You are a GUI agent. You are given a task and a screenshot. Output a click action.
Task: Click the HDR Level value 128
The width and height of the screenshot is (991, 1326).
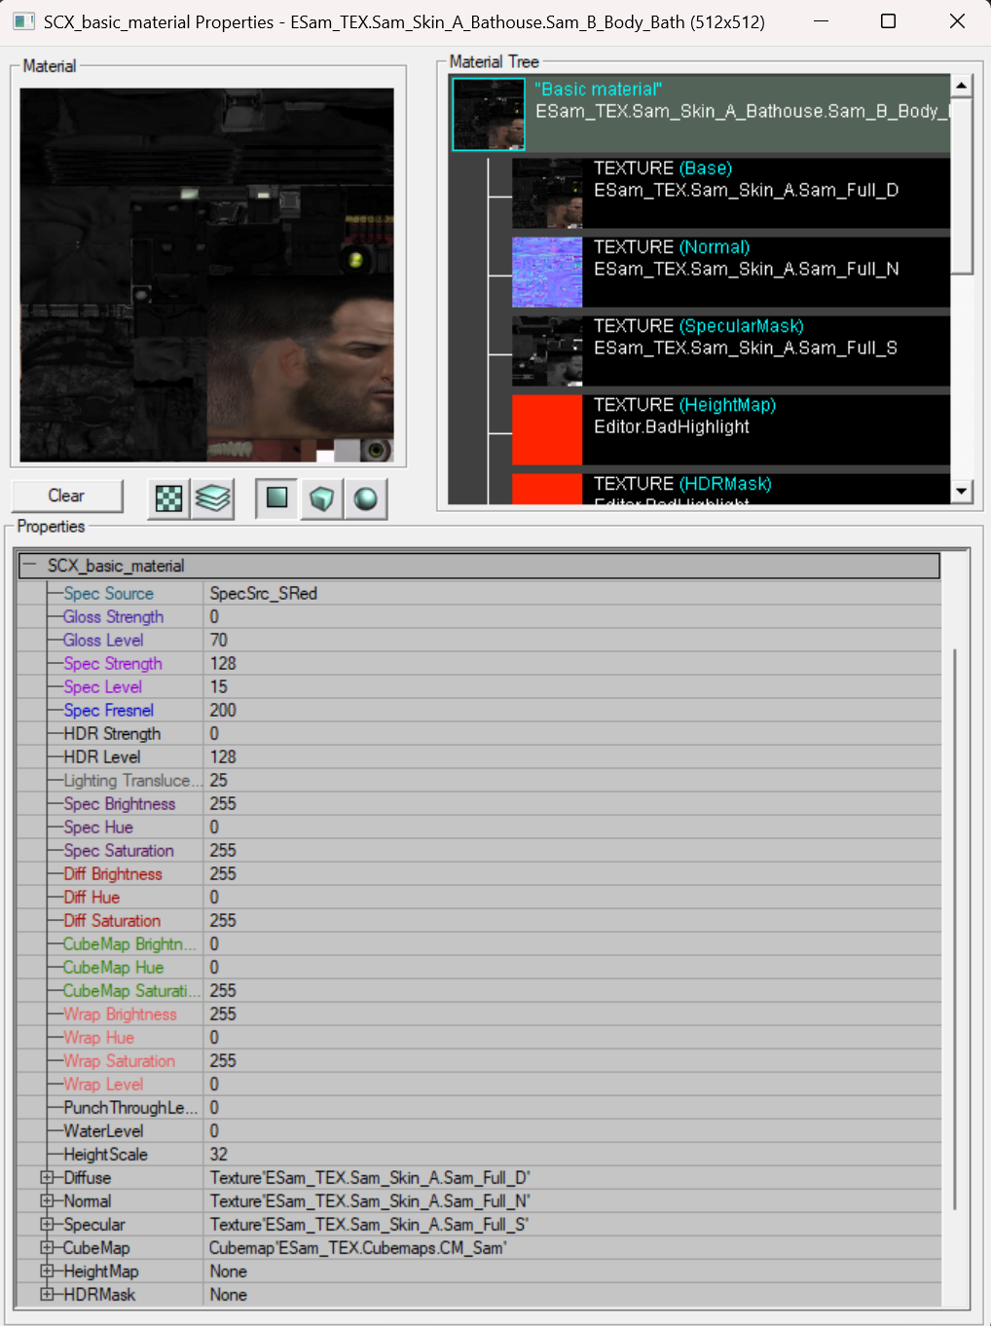tap(572, 756)
